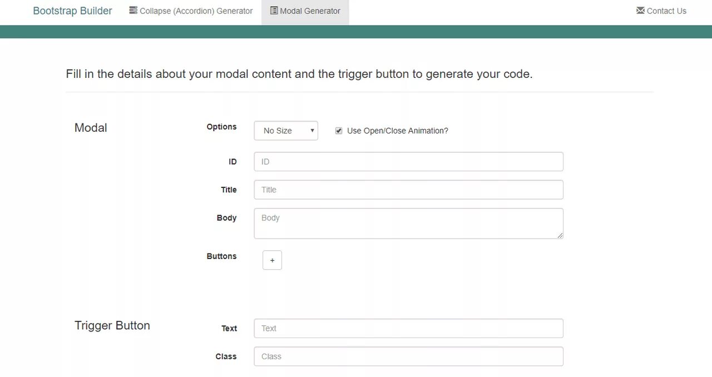Screen dimensions: 712x377
Task: Switch to the Modal Generator tab
Action: [310, 11]
